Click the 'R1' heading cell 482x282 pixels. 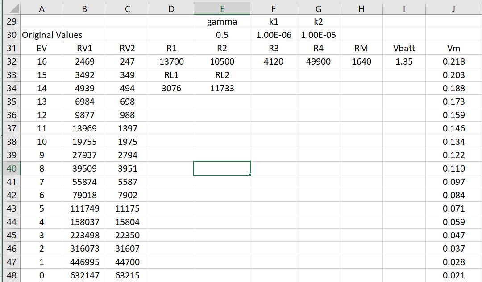[171, 48]
